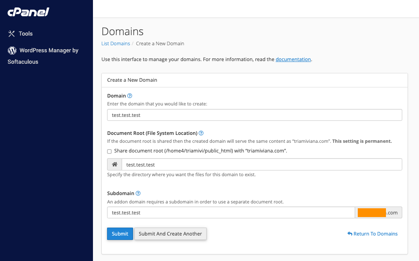Click the Tools wrench icon in sidebar
Screen dimensions: 419x261
tap(12, 34)
